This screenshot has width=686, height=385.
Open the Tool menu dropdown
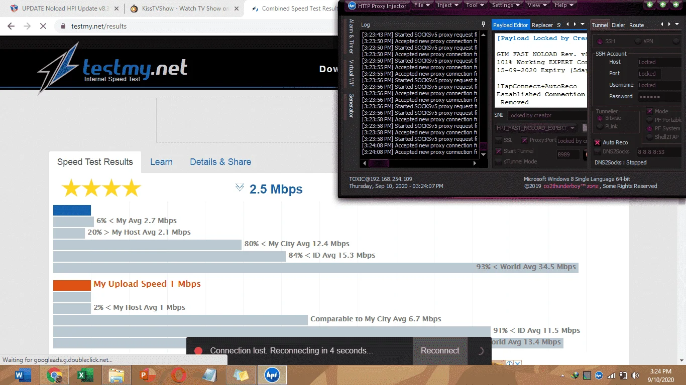coord(475,5)
